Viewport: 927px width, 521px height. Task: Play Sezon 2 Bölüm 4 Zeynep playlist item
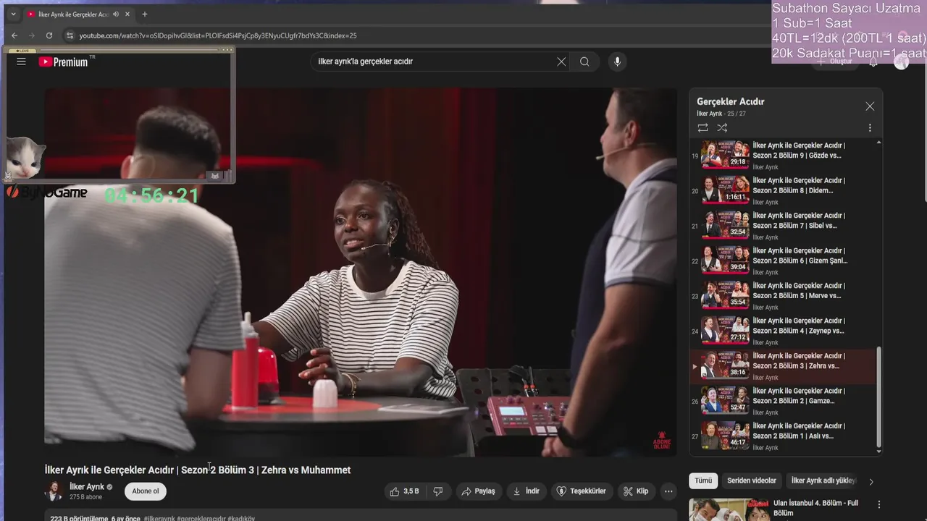[x=784, y=331]
